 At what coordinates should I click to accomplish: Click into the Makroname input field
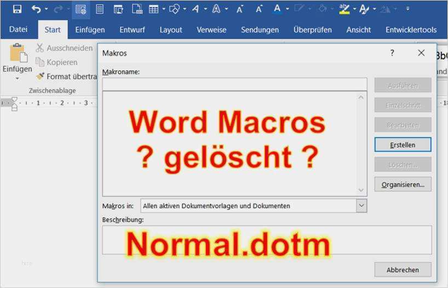click(x=234, y=84)
